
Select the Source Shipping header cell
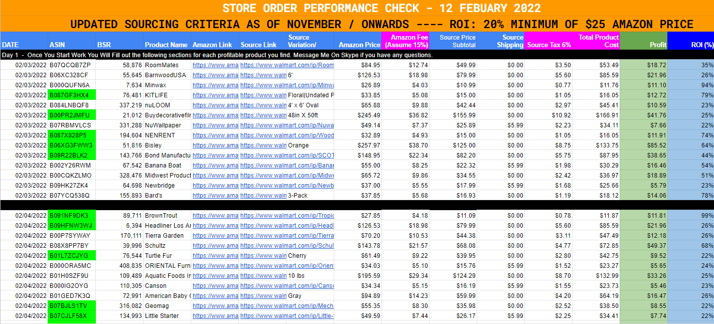(x=501, y=41)
